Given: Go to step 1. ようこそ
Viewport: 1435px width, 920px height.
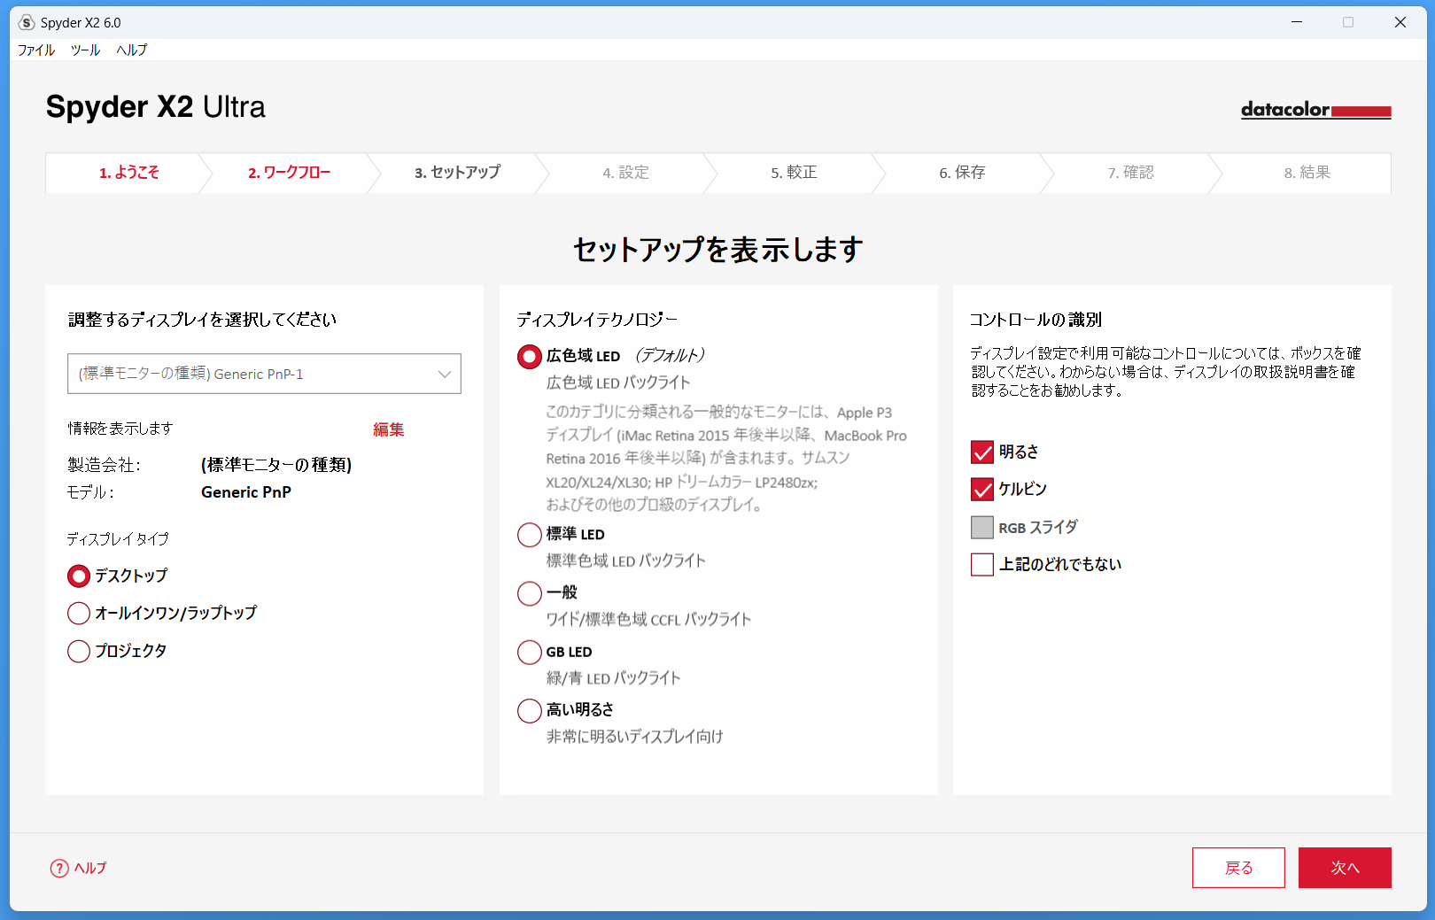Looking at the screenshot, I should point(129,173).
